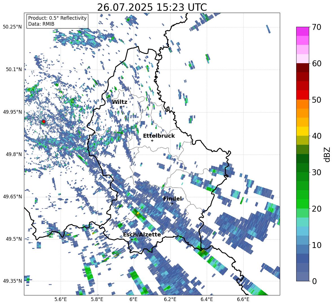Click the 49.95°N latitude label

click(12, 112)
